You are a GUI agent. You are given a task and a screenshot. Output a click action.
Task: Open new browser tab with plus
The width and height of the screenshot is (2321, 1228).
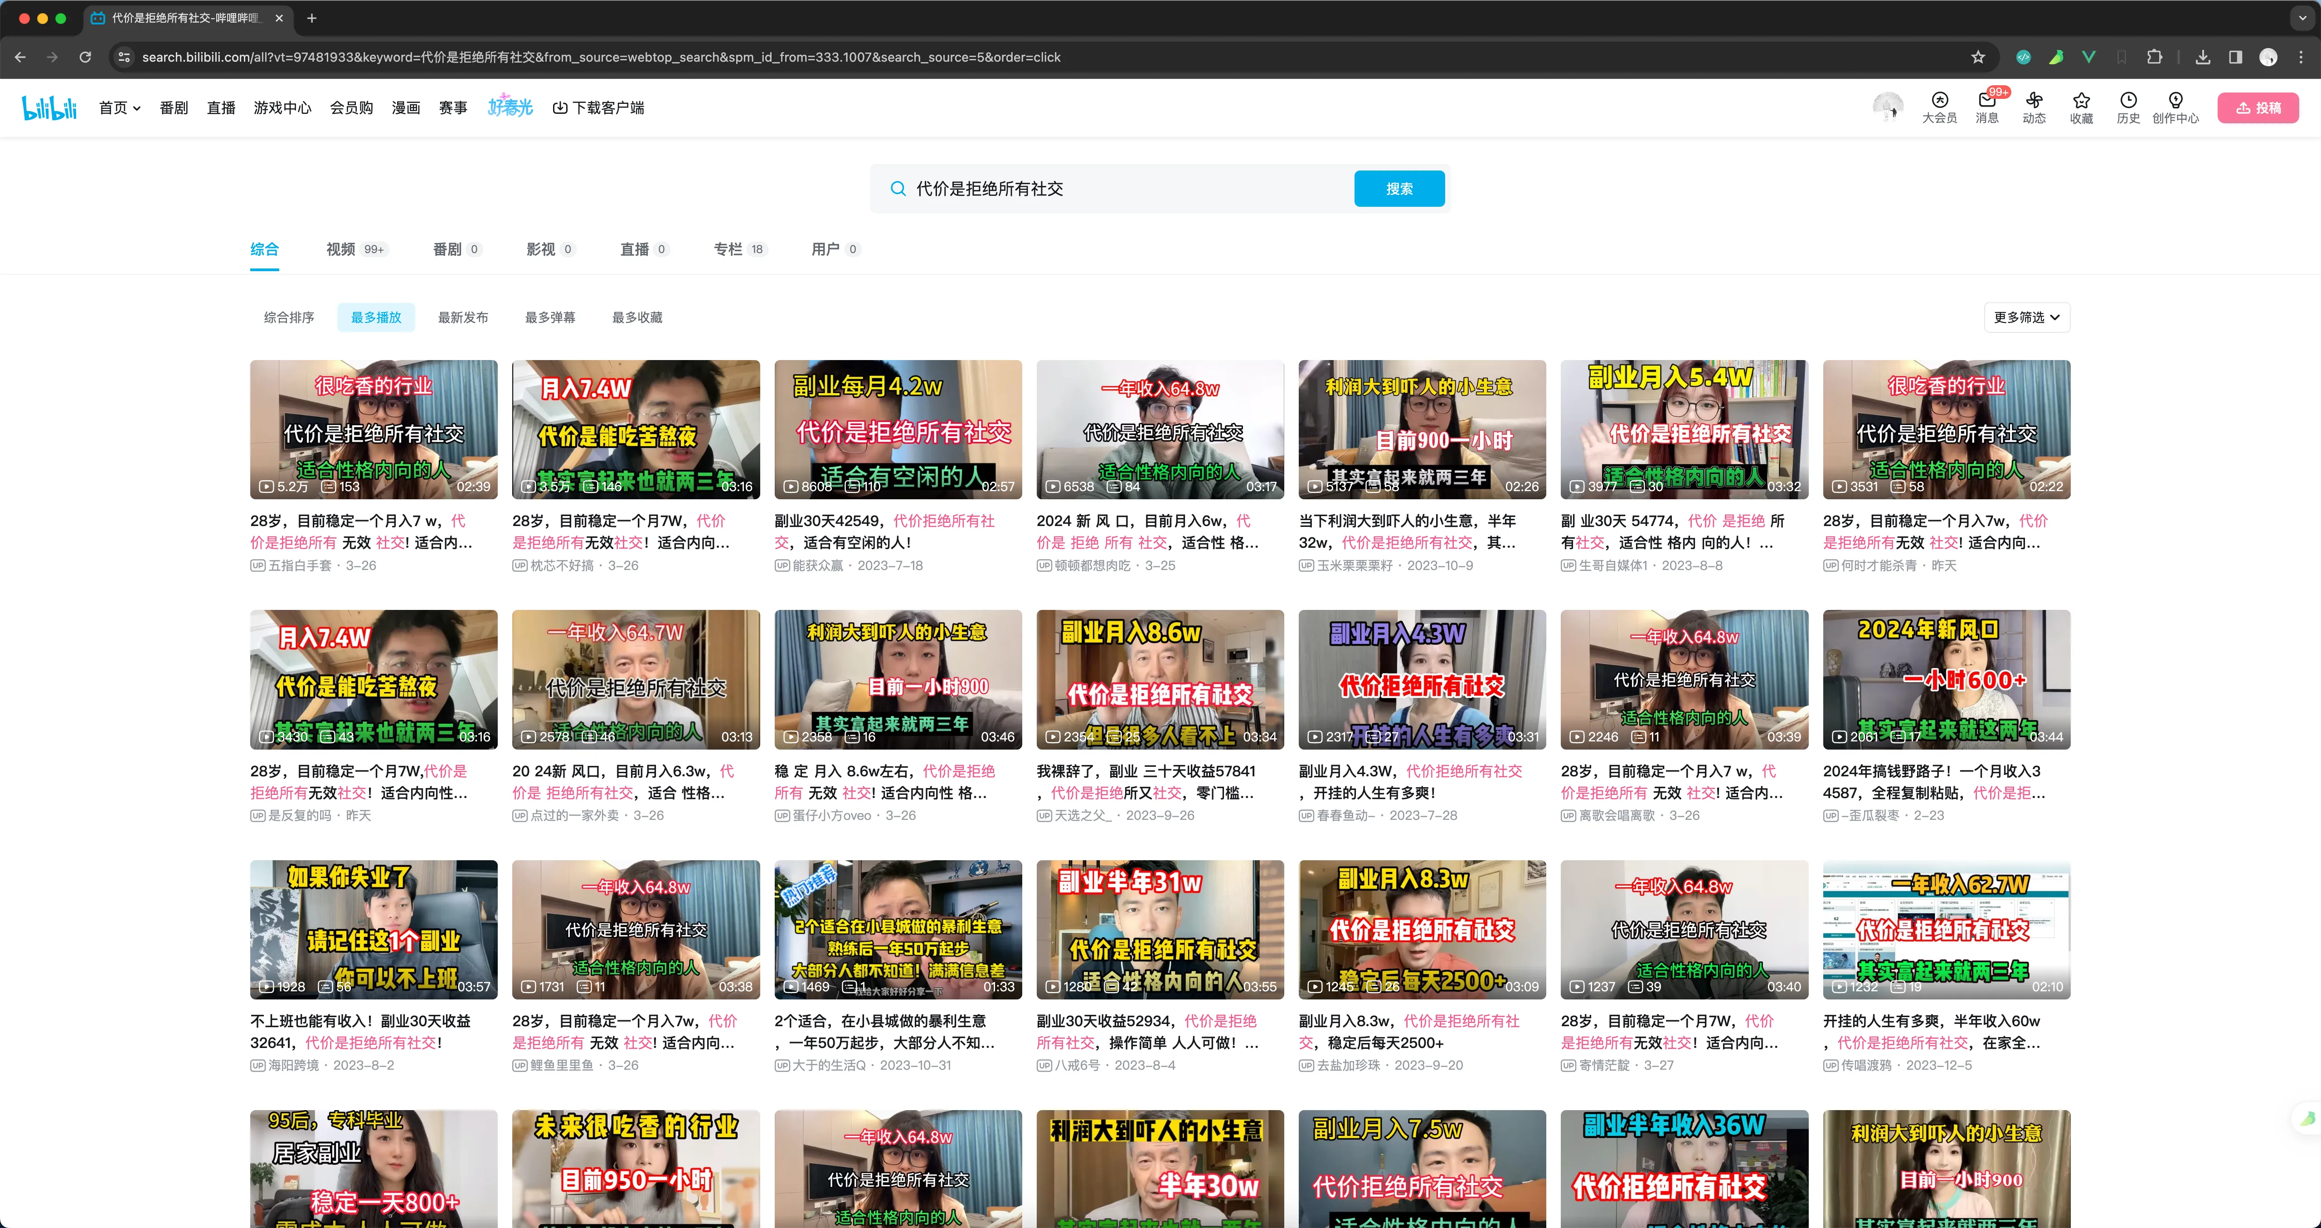[x=312, y=18]
